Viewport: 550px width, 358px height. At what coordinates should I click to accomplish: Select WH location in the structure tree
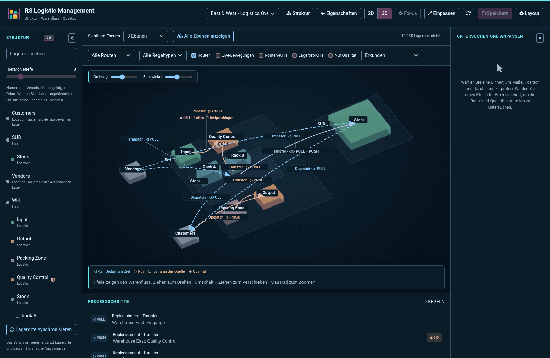pos(41,203)
